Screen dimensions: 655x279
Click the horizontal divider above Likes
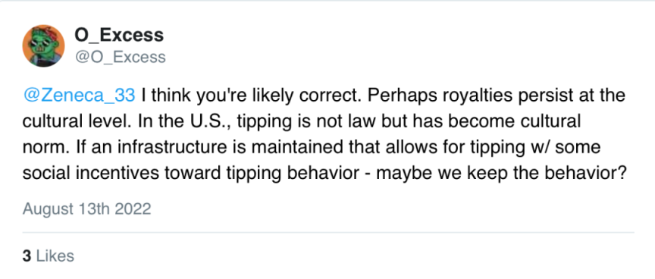[x=328, y=232]
